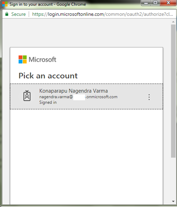
Task: Minimize the Chrome sign-in window
Action: pos(146,3)
